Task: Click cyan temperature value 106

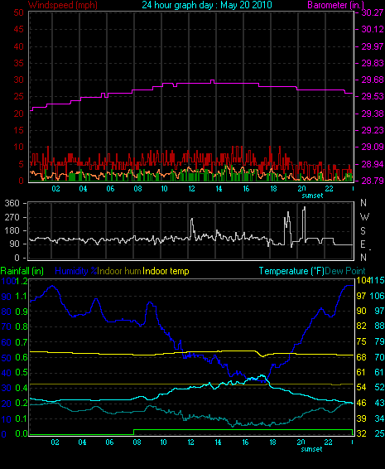Action: (377, 296)
